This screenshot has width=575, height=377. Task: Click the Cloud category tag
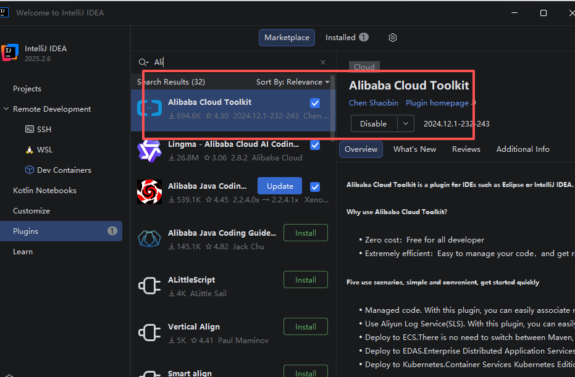(364, 67)
